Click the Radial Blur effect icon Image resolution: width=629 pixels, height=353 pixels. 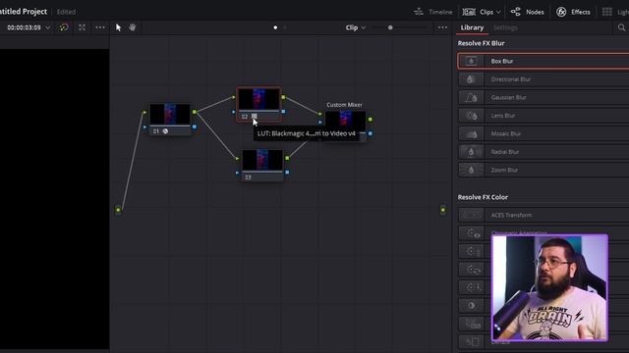(471, 152)
